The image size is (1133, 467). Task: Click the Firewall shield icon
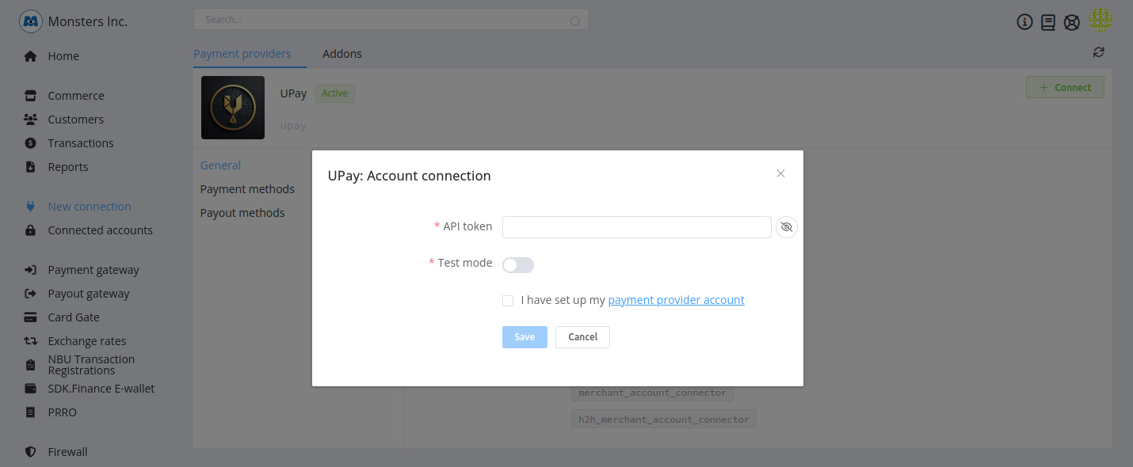click(x=31, y=452)
